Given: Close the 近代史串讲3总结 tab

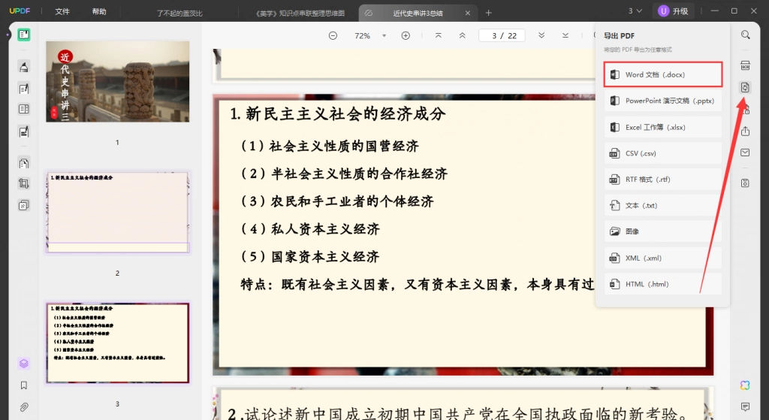Looking at the screenshot, I should [467, 14].
